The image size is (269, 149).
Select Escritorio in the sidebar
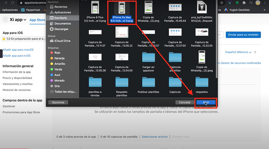pos(62,18)
